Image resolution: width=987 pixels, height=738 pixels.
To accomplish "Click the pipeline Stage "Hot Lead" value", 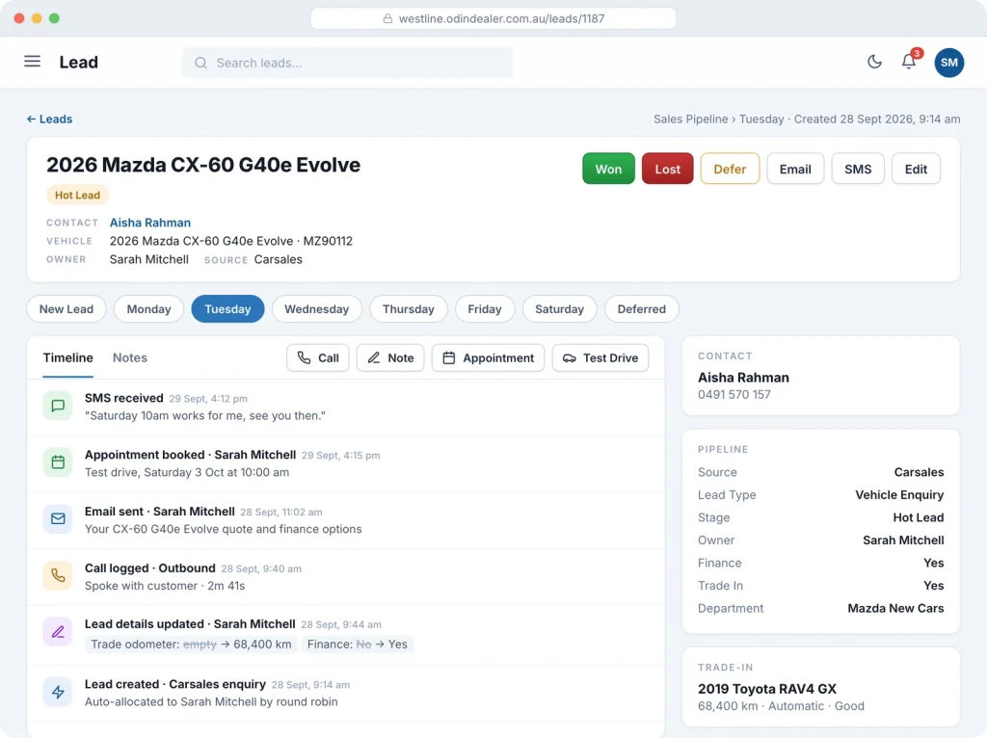I will pyautogui.click(x=918, y=517).
